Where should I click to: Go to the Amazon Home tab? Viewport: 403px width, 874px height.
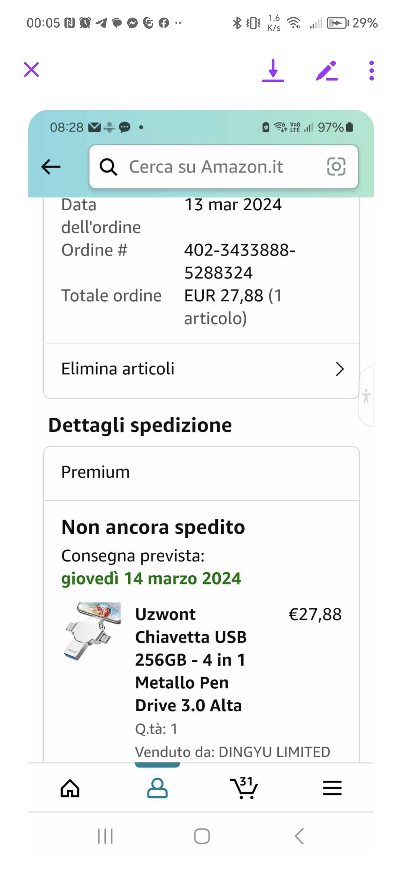(70, 788)
